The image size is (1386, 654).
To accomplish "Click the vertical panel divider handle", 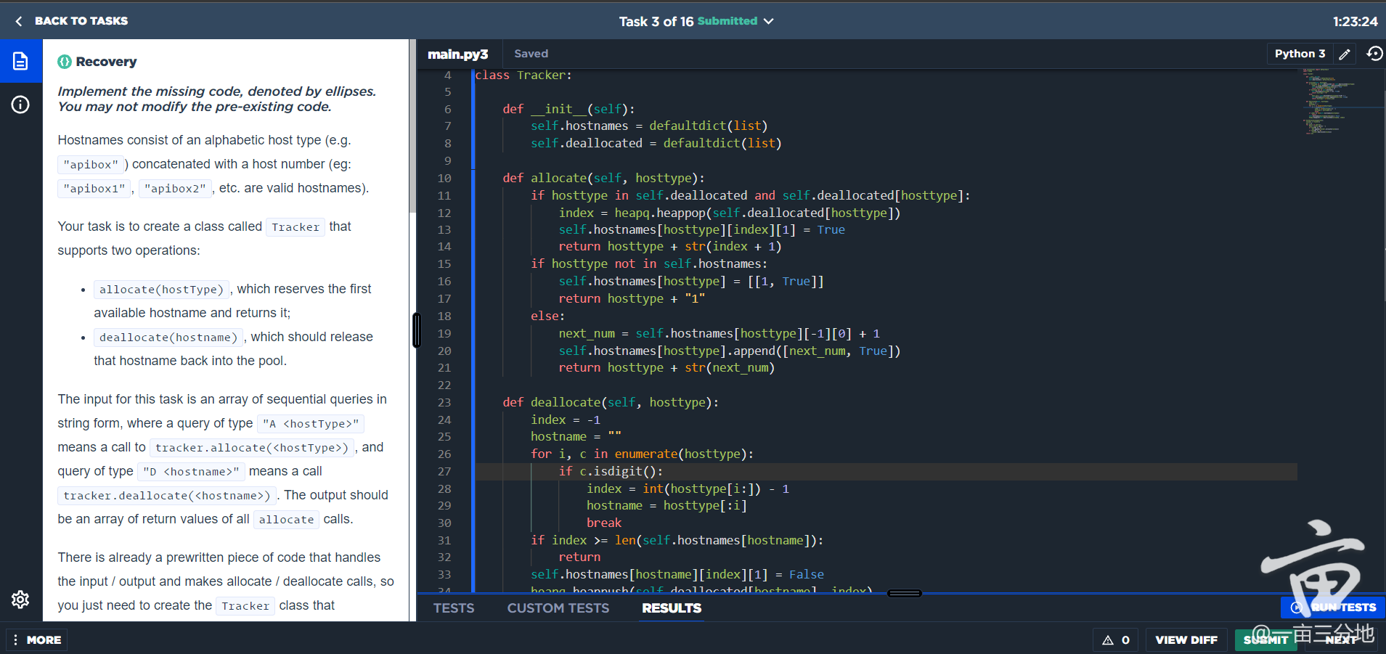I will click(416, 330).
